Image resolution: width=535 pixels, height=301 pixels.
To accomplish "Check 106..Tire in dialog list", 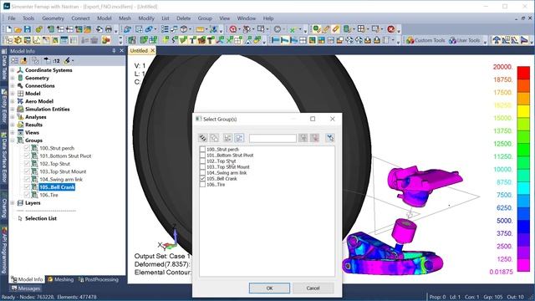I will (202, 184).
